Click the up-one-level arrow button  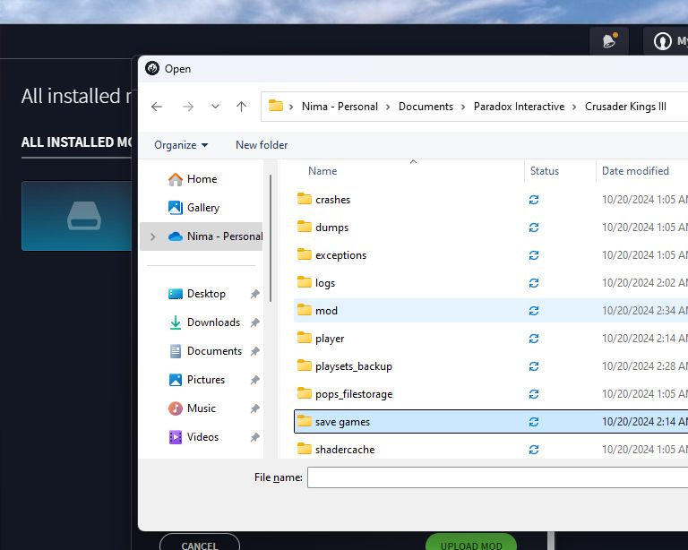pyautogui.click(x=241, y=107)
